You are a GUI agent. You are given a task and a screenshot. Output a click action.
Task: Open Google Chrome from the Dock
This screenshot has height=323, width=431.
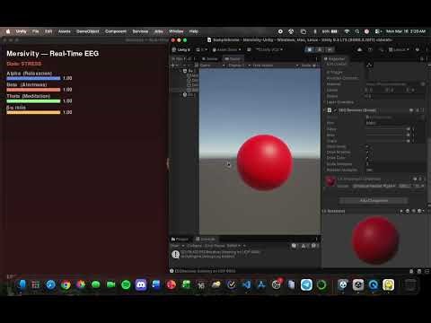point(66,284)
